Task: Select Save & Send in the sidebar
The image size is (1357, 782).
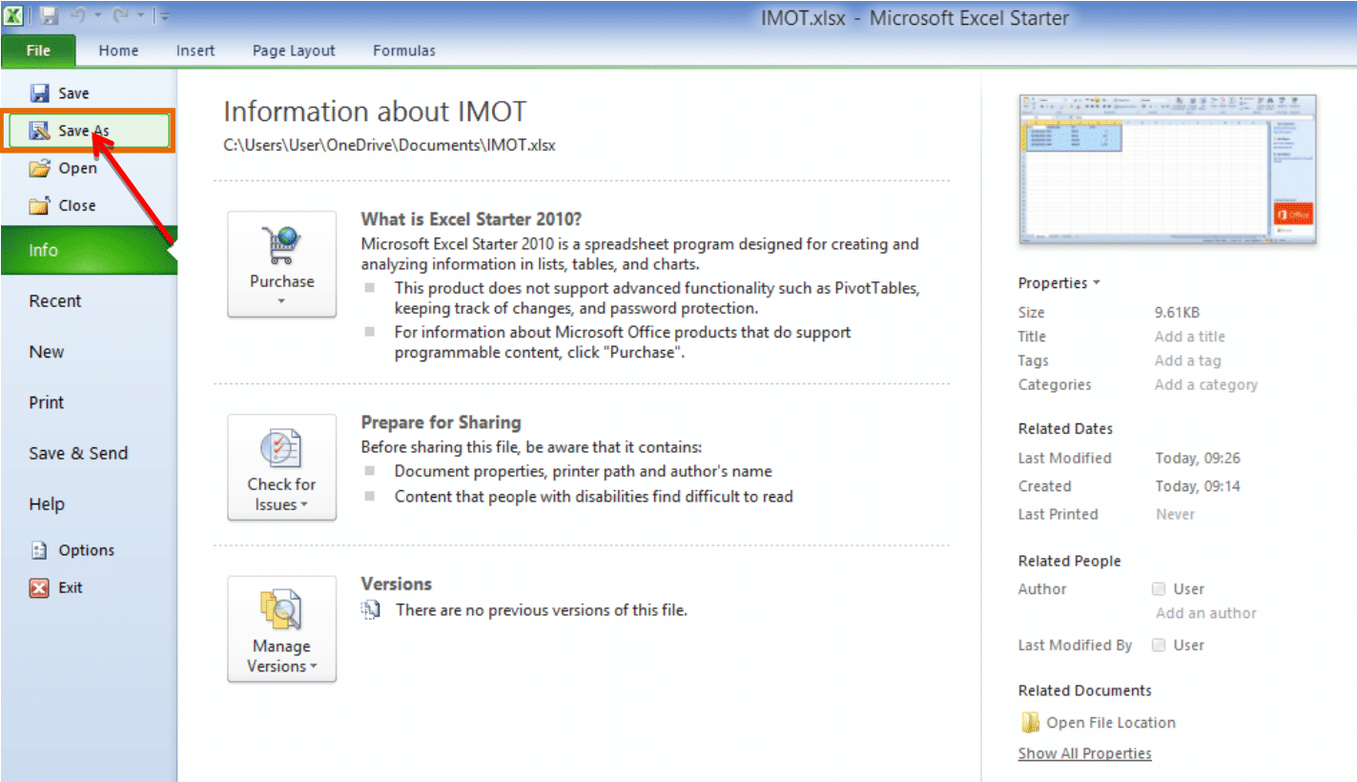Action: (78, 454)
